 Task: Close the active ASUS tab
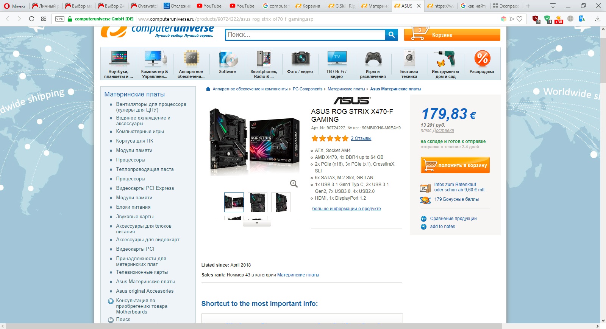419,6
